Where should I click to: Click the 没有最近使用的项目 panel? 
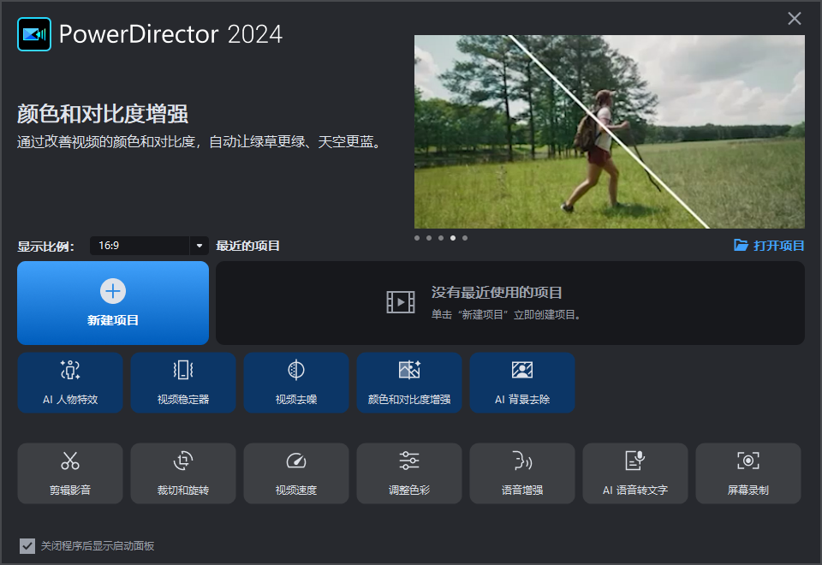pos(514,303)
